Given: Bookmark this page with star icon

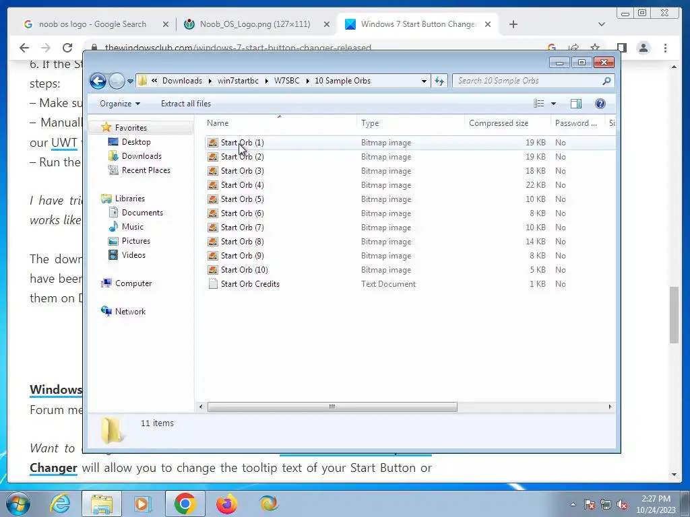Looking at the screenshot, I should point(594,48).
